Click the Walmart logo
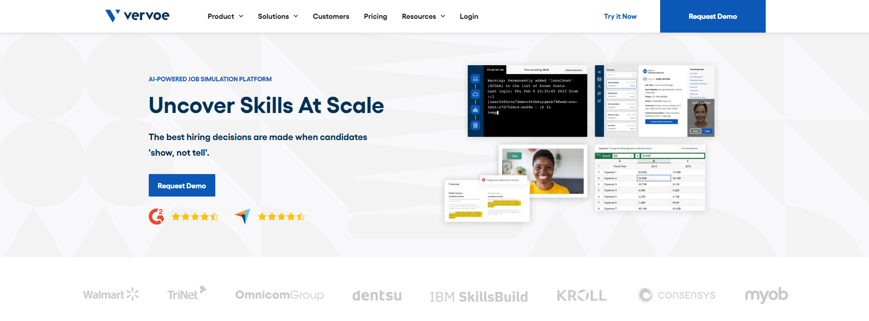Screen dimensions: 869x321 click(111, 294)
